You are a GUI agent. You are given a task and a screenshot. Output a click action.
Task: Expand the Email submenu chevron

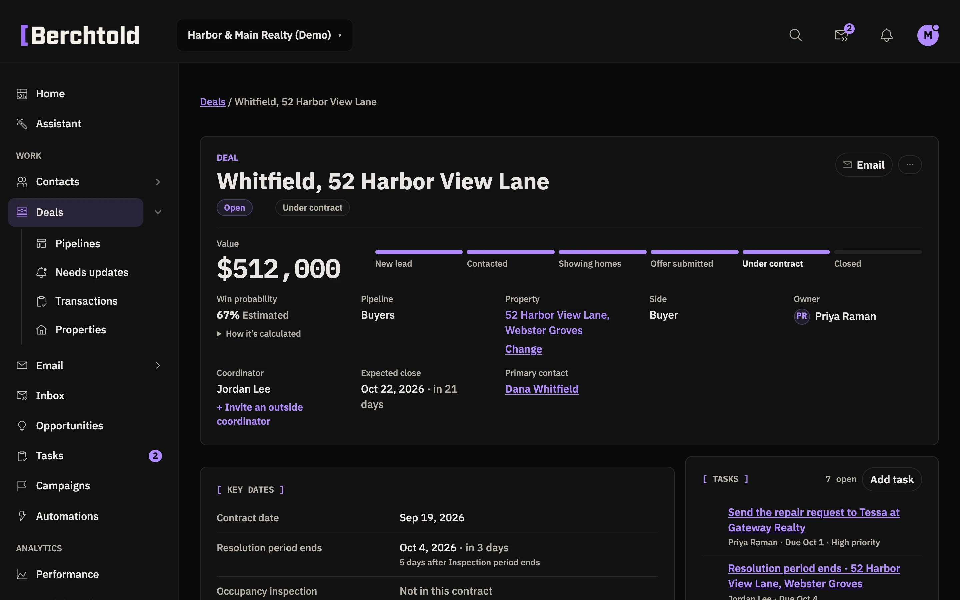click(158, 365)
